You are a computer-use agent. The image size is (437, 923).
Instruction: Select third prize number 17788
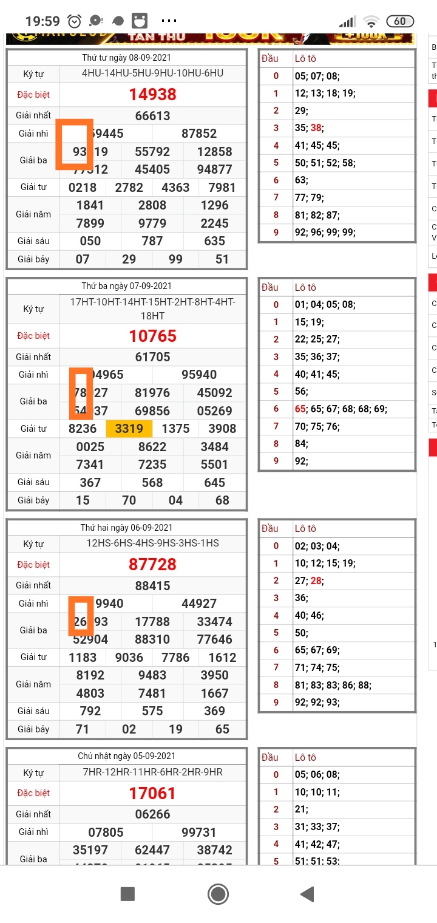coord(152,622)
